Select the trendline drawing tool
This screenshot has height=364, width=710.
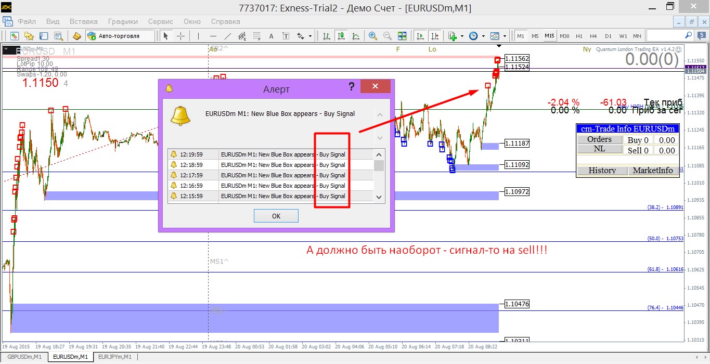point(227,36)
